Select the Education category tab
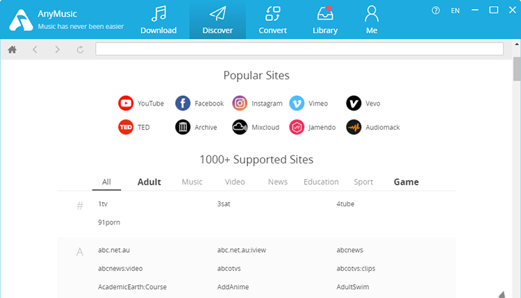Screen dimensions: 521x298 321,182
